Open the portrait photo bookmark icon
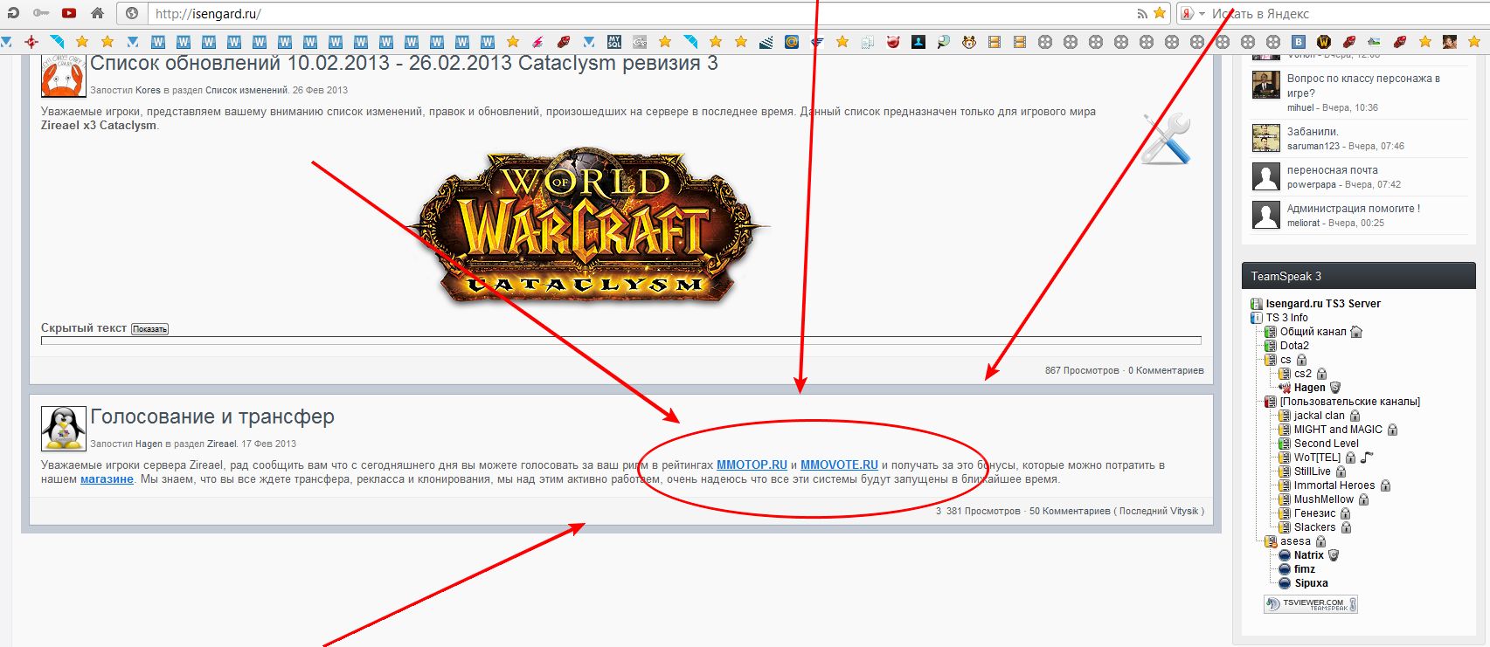 [x=1450, y=41]
